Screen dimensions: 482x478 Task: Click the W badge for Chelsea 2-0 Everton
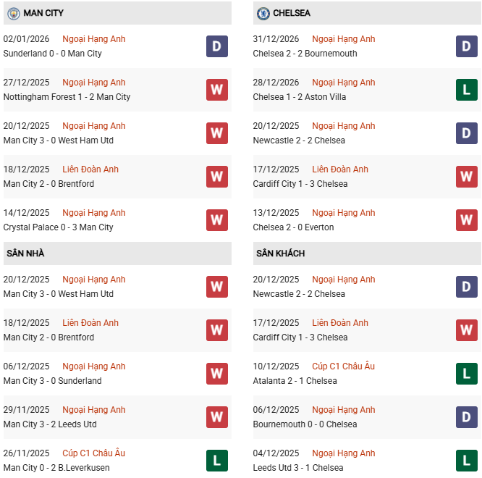click(x=466, y=220)
